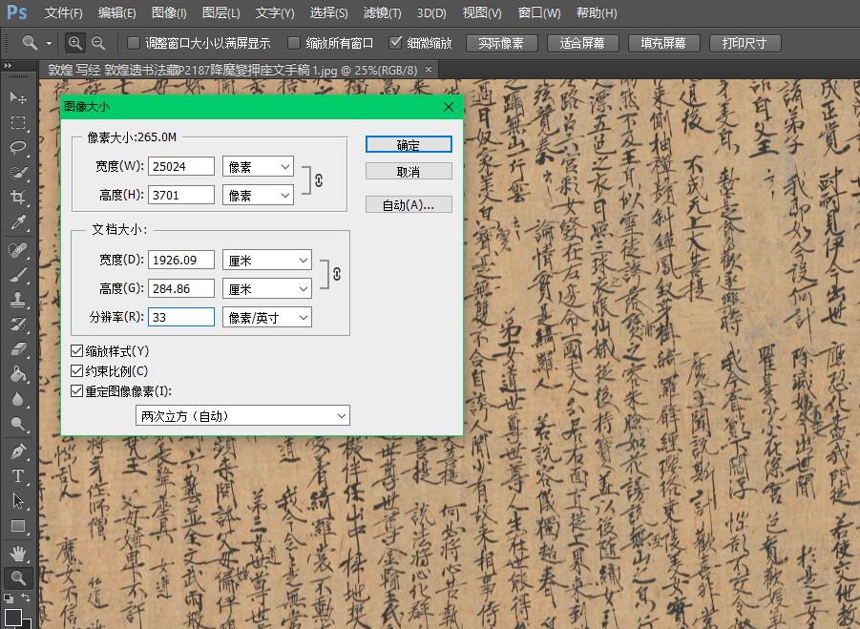Select the History Brush tool
Viewport: 860px width, 629px height.
pyautogui.click(x=17, y=325)
